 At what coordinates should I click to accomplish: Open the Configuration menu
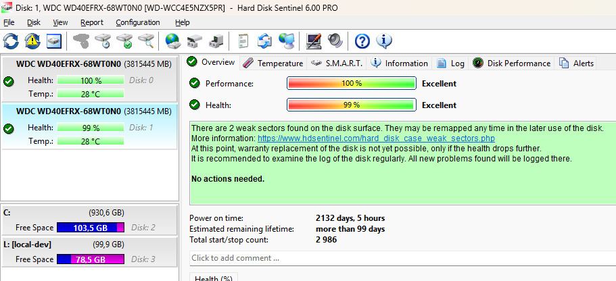tap(138, 22)
